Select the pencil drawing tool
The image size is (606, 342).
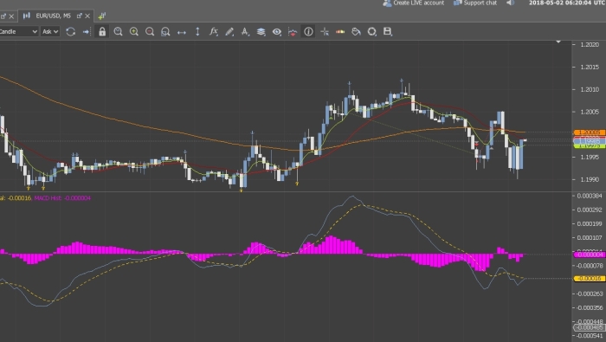(229, 32)
